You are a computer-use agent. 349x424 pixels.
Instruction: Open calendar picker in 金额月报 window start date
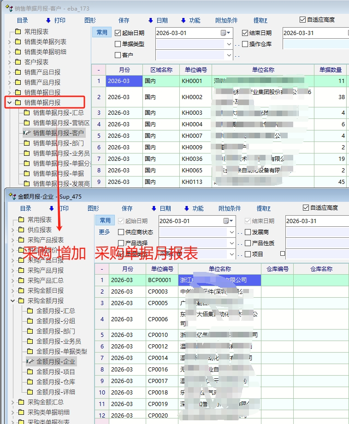(226, 221)
